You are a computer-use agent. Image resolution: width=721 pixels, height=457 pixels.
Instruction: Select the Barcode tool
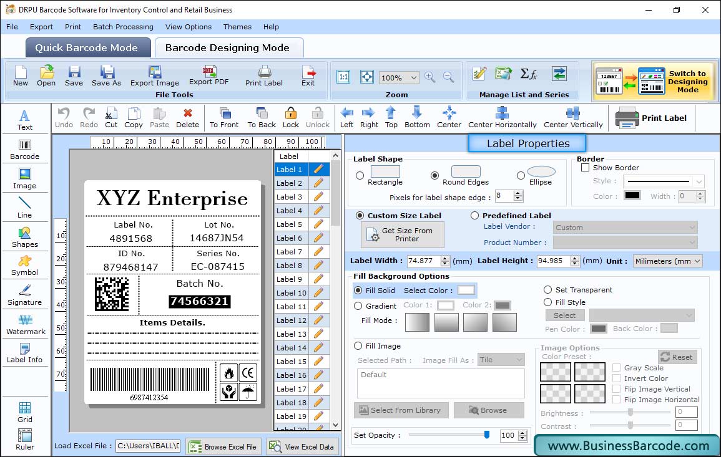[x=25, y=150]
